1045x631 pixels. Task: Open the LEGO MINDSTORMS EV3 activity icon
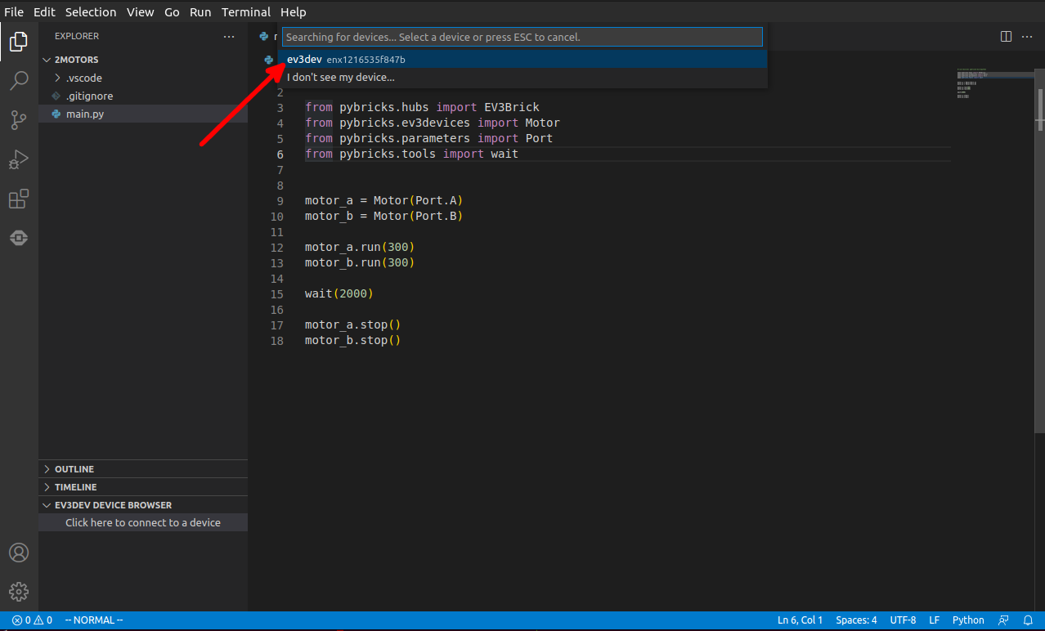click(x=18, y=238)
